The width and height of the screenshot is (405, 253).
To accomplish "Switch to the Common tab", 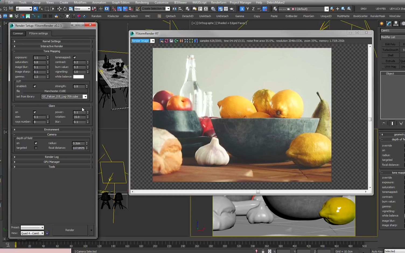I will pos(18,33).
